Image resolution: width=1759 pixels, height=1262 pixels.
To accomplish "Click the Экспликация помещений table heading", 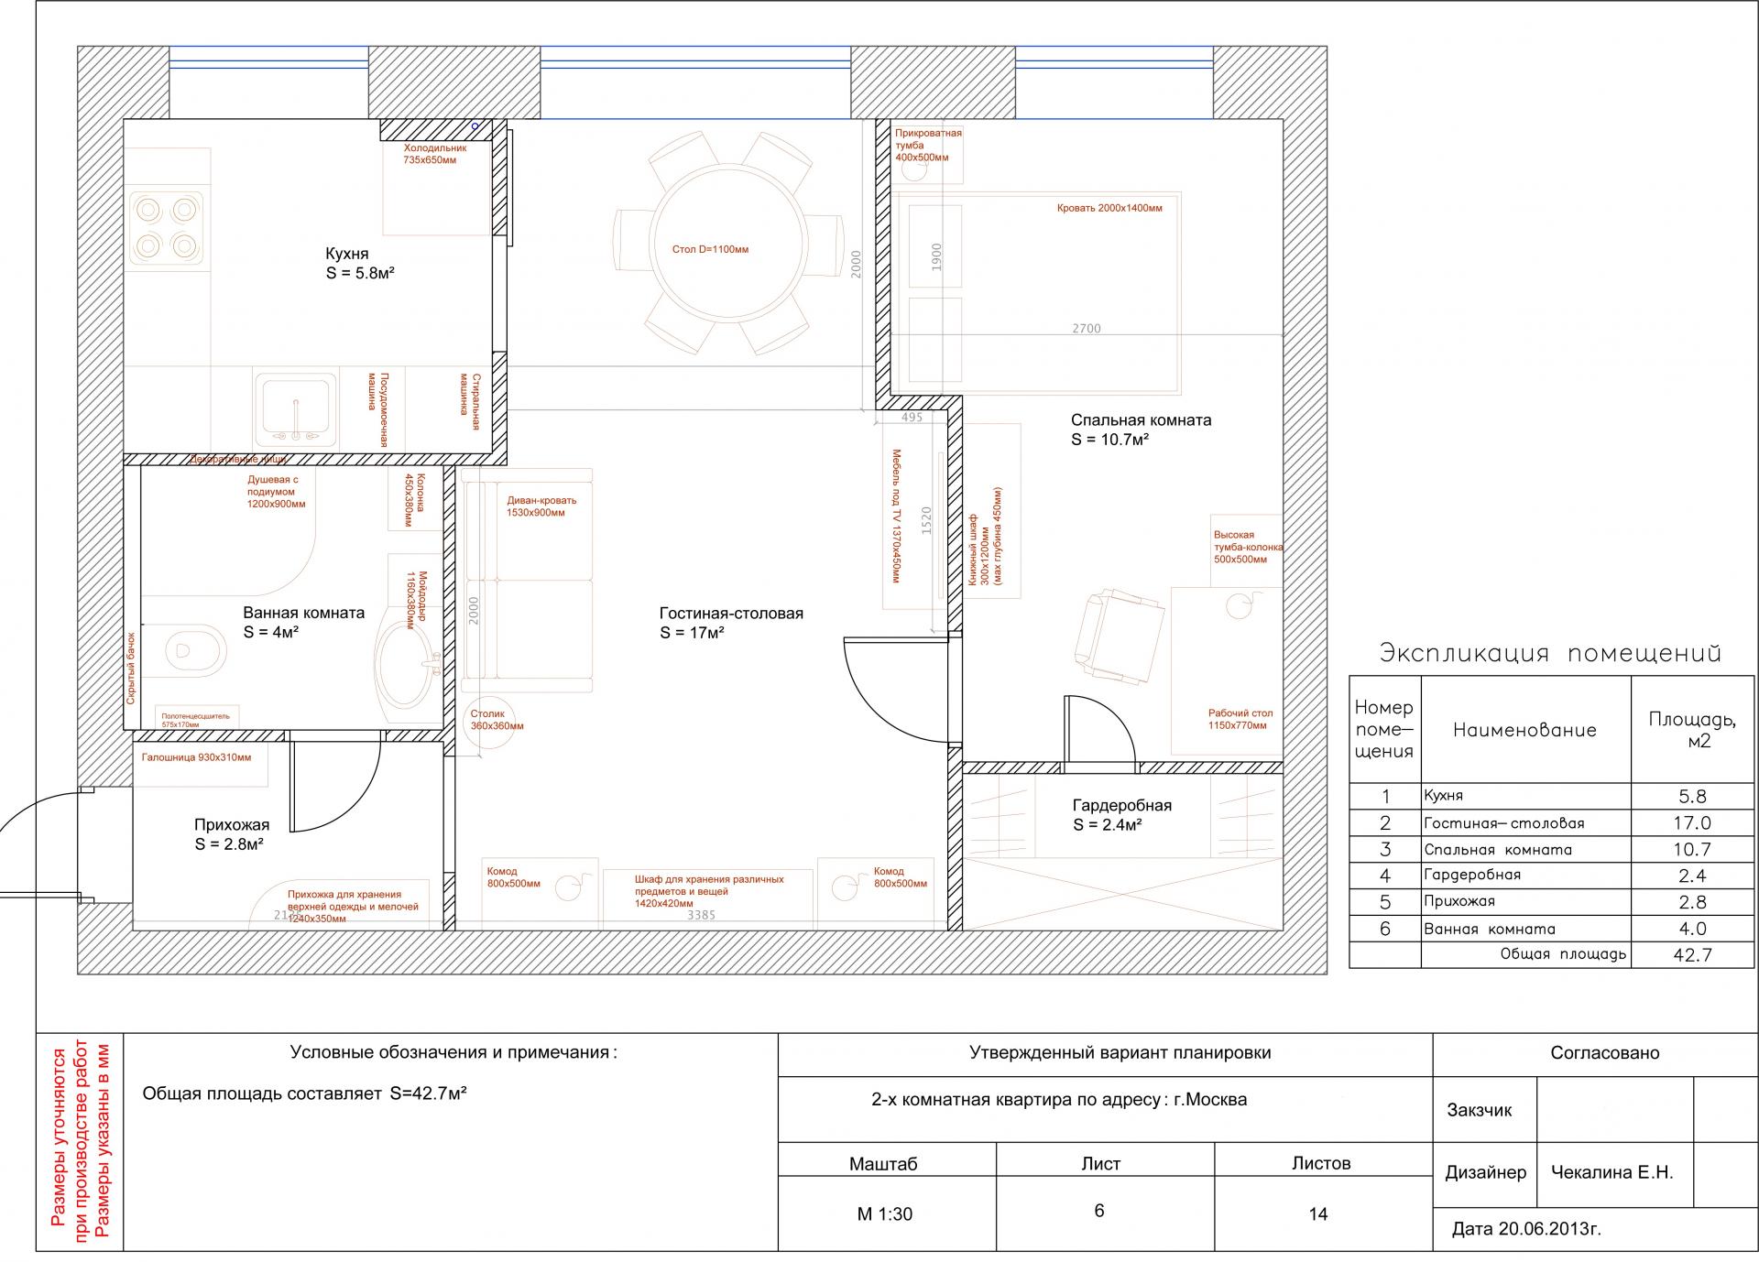I will 1550,654.
